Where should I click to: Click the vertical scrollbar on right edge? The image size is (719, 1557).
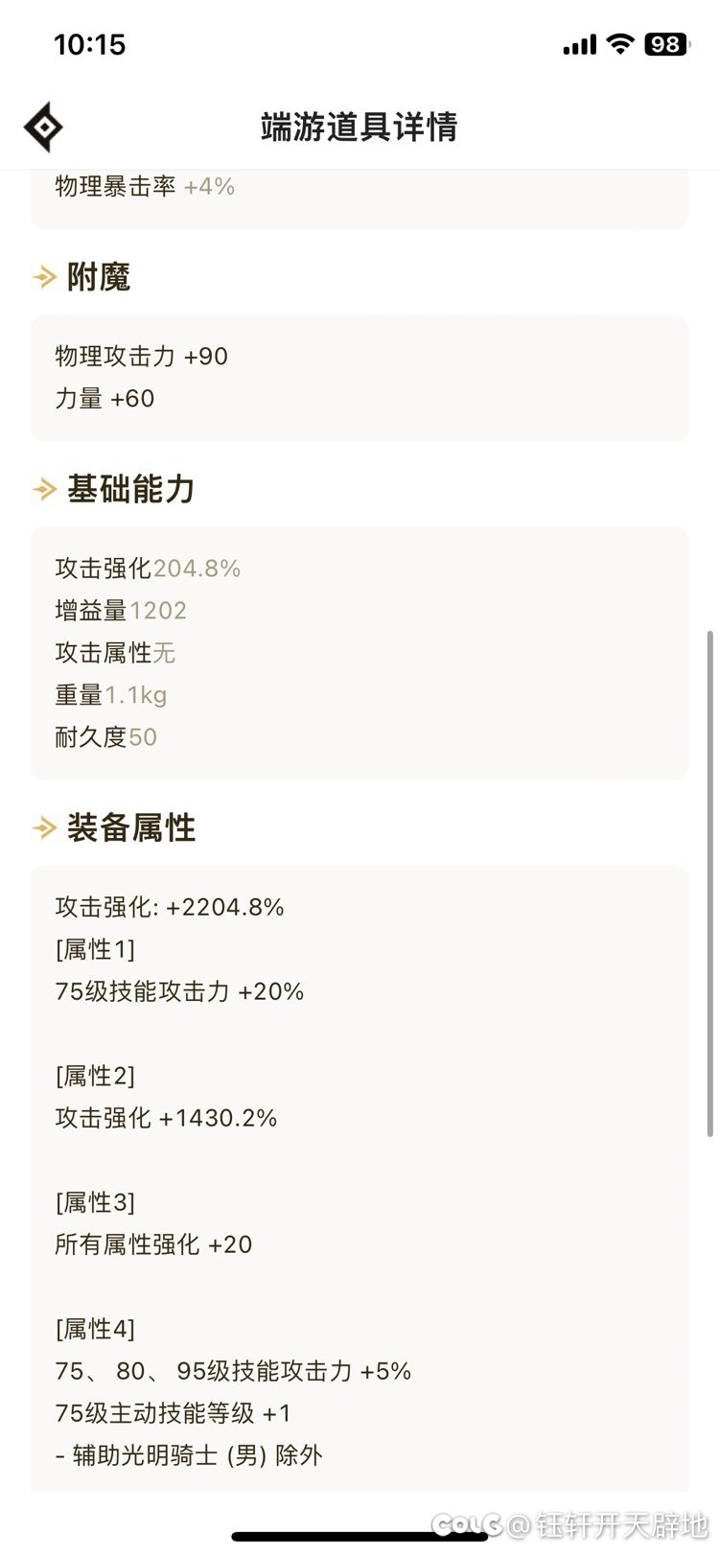[x=709, y=884]
